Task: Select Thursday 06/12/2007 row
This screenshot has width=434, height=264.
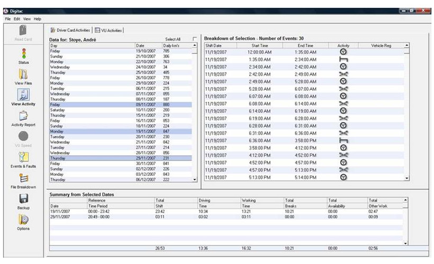Action: coord(121,180)
